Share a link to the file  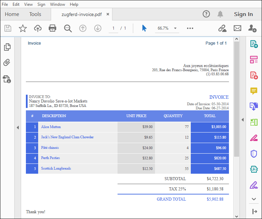click(x=222, y=28)
